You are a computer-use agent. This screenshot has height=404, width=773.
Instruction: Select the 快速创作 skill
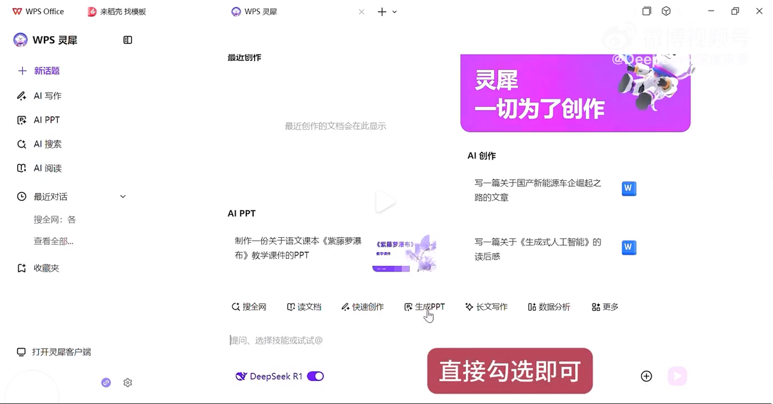363,307
